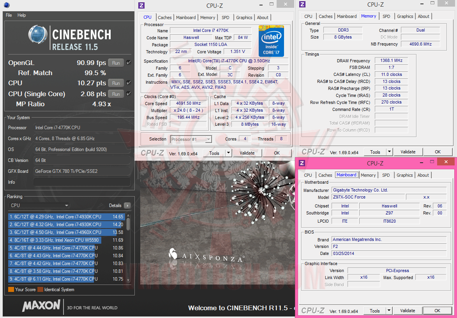The image size is (457, 318).
Task: Click CPU-Z icon in Memory window title
Action: pyautogui.click(x=302, y=4)
